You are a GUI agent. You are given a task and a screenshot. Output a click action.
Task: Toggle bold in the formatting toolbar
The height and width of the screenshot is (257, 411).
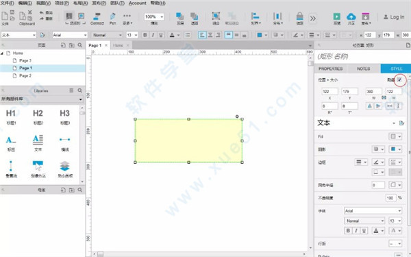145,35
